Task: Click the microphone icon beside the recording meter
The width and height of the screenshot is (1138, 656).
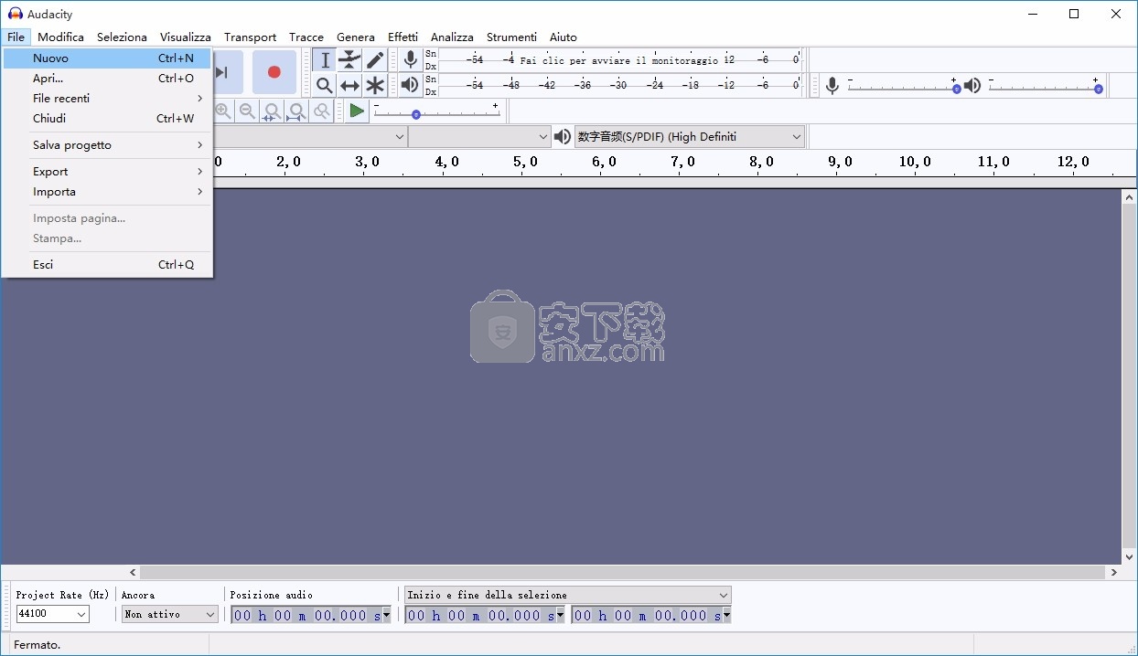Action: 411,60
